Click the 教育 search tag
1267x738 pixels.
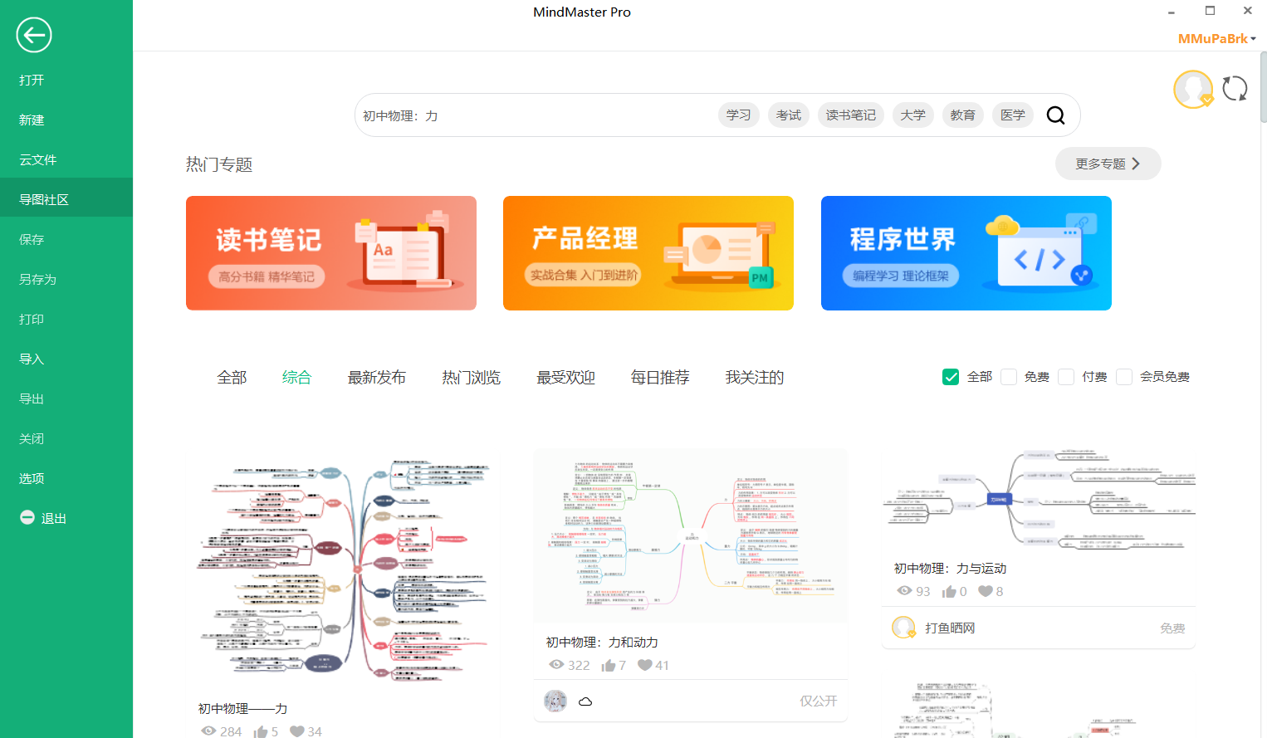pyautogui.click(x=963, y=115)
